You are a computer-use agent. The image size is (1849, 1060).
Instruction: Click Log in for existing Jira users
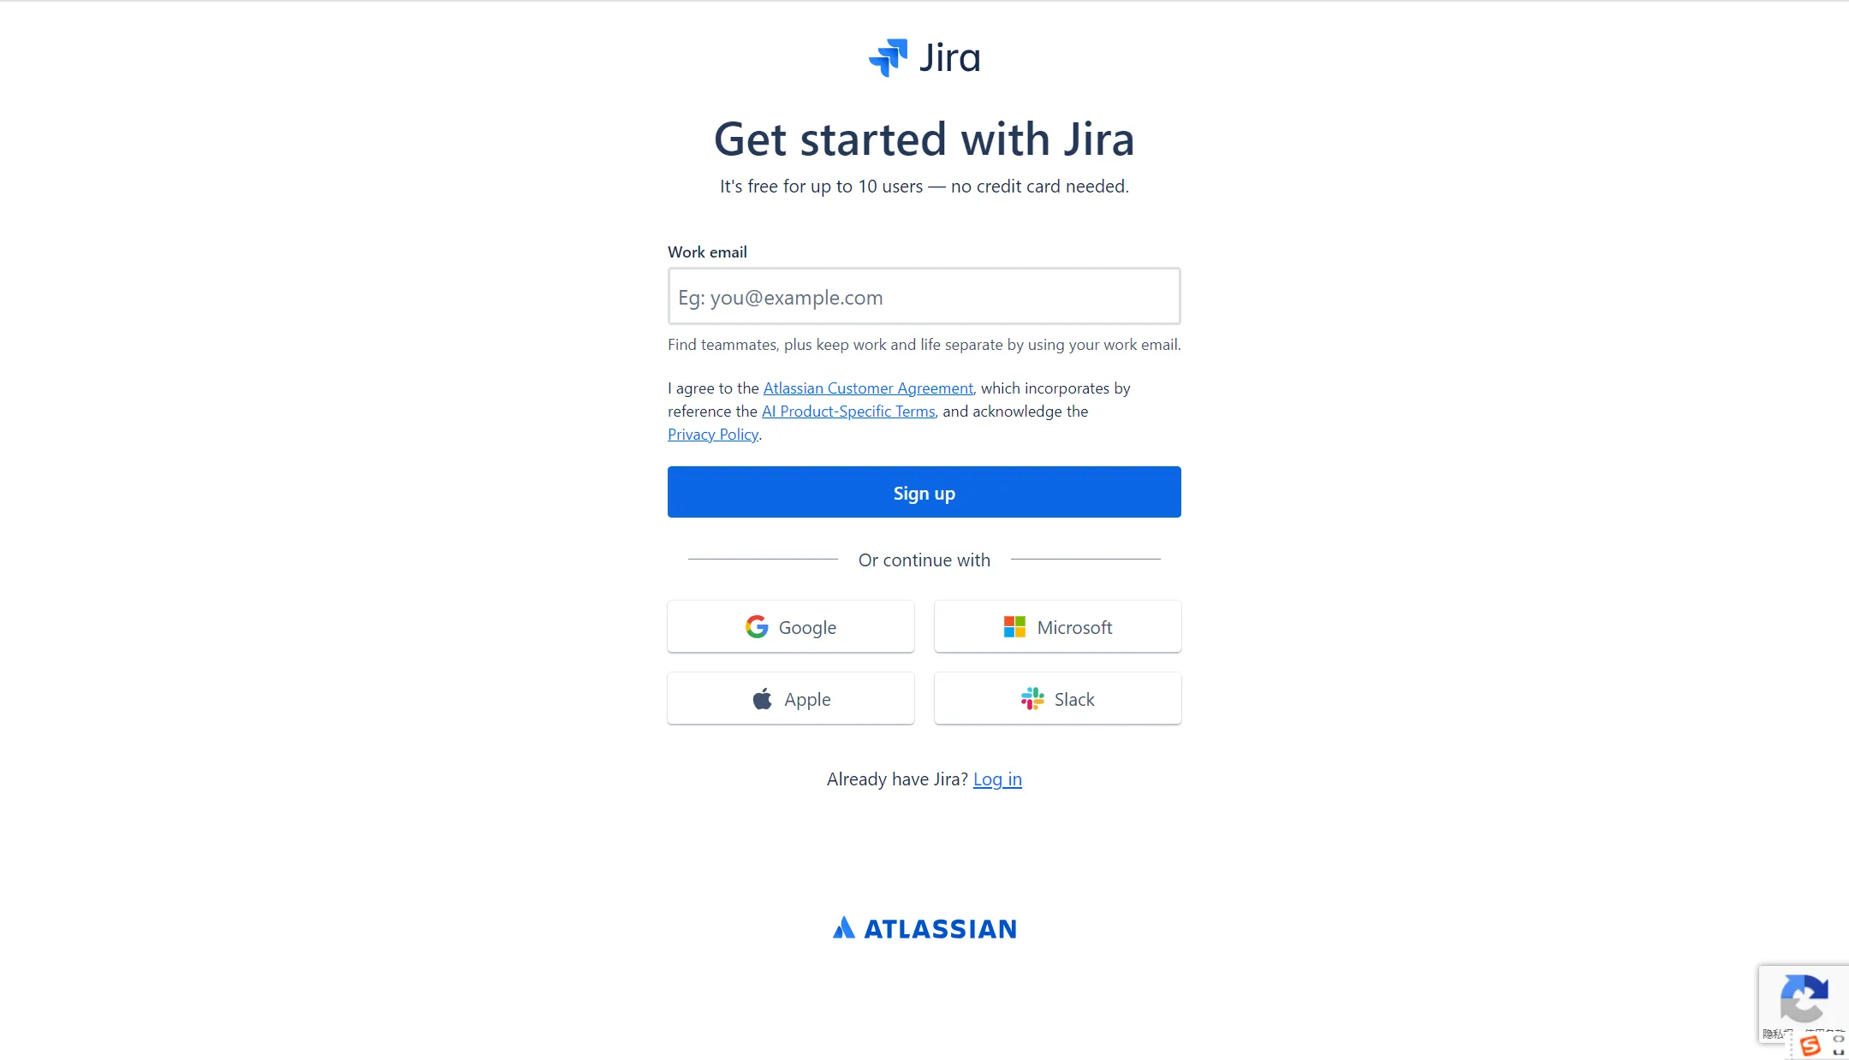pos(997,779)
